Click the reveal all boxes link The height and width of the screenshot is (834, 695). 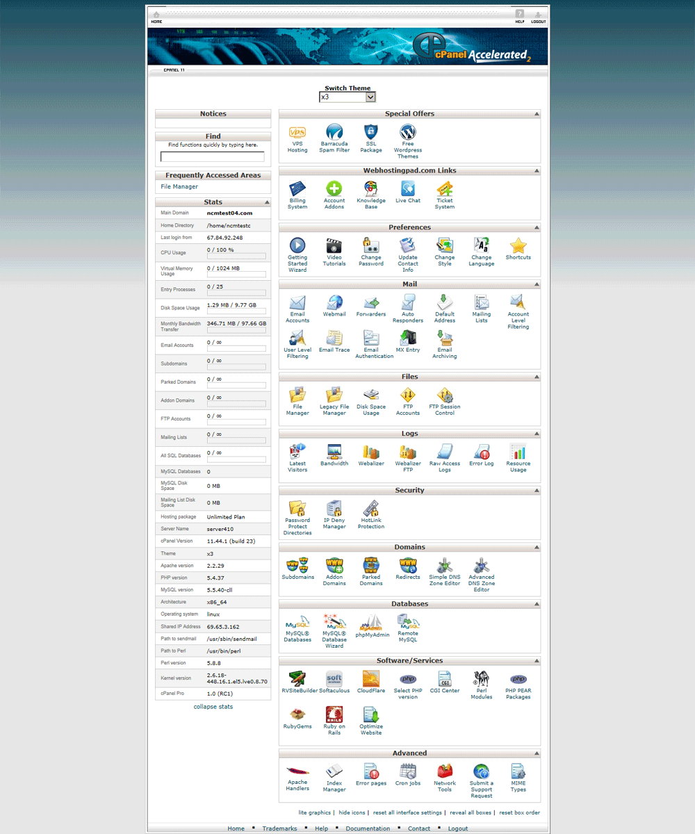[x=471, y=812]
